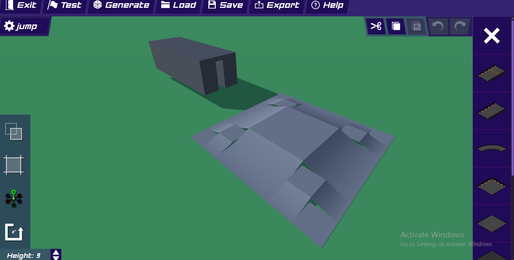
Task: Pick the straight road piece with orange line
Action: (492, 73)
